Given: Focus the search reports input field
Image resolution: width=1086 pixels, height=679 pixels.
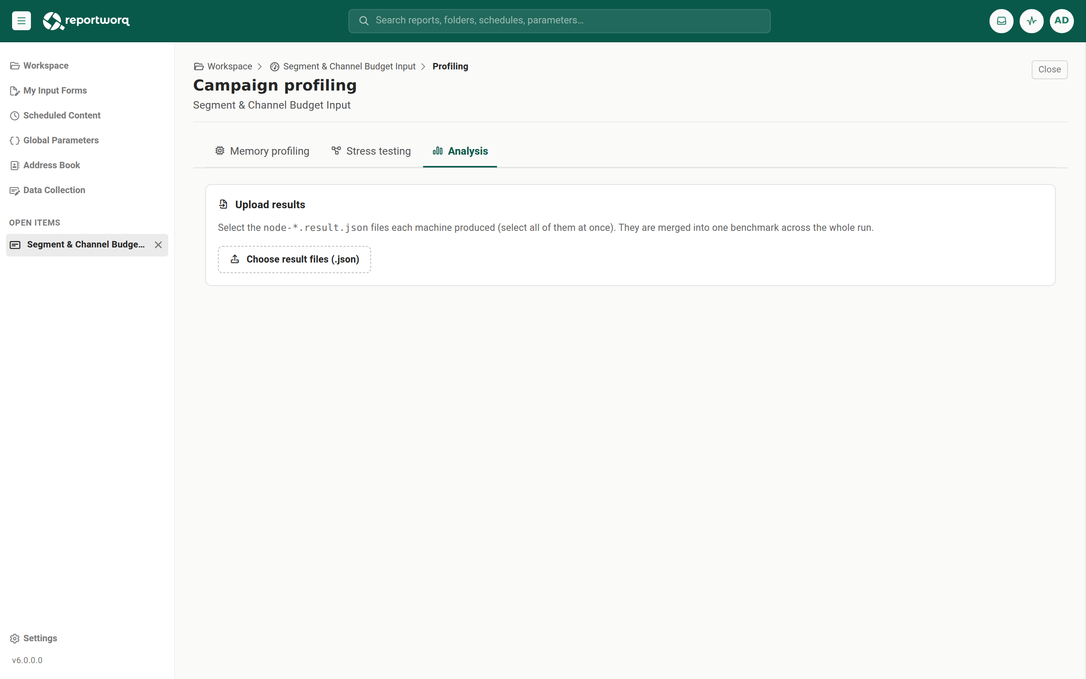Looking at the screenshot, I should coord(559,21).
